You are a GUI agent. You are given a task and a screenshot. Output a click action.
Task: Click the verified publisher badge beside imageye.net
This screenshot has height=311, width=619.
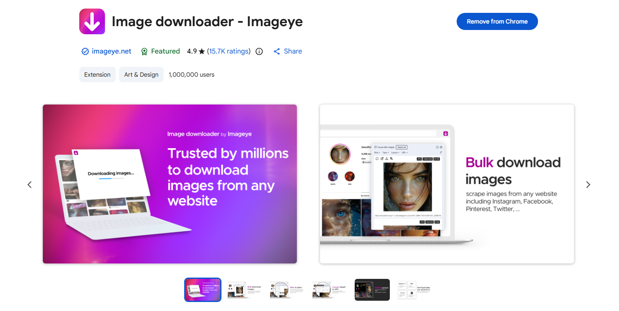coord(85,51)
